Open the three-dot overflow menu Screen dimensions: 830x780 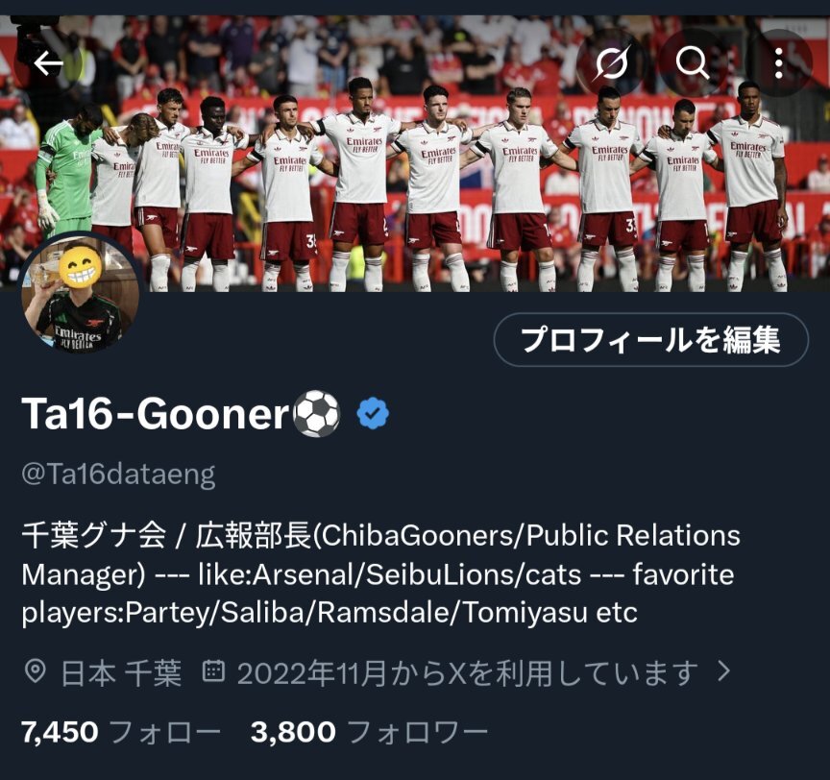[779, 63]
